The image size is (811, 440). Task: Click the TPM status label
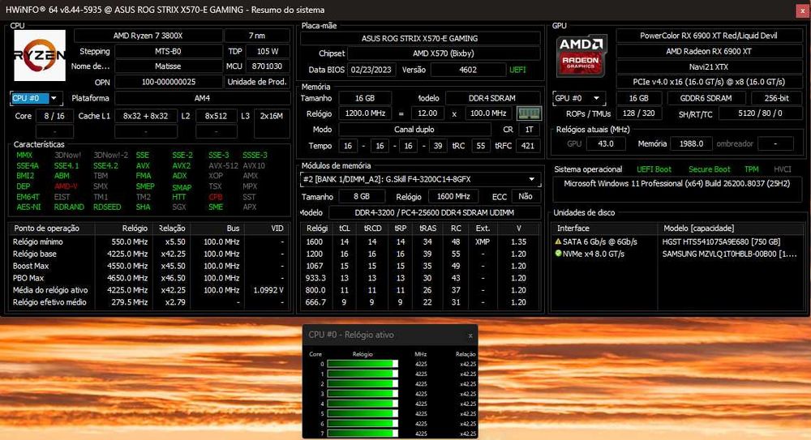751,169
